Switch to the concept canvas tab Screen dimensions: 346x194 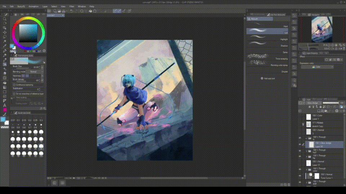[56, 15]
